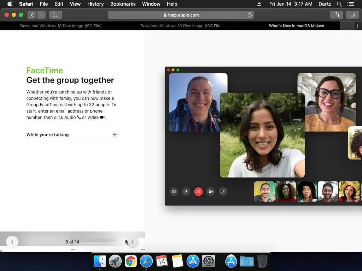Open the File menu

43,4
